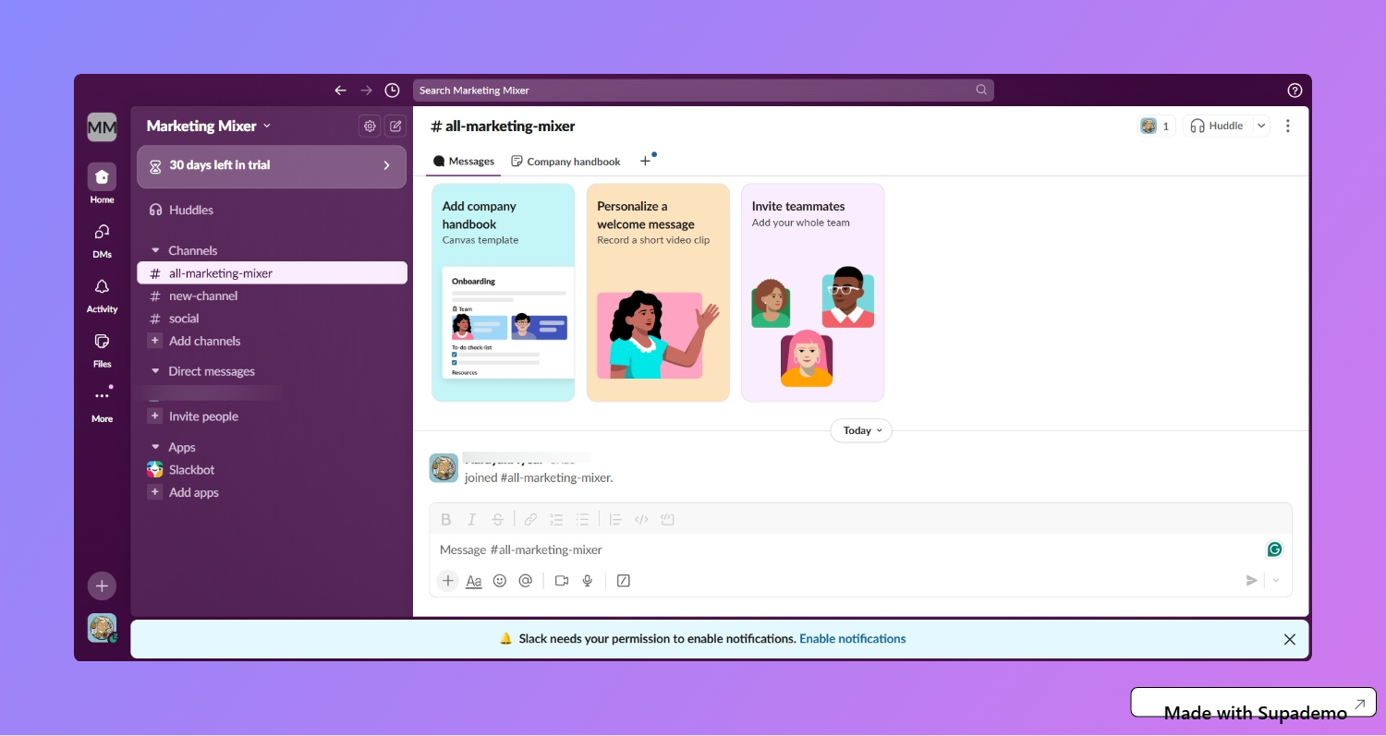Insert a code block in the composer

tap(667, 519)
